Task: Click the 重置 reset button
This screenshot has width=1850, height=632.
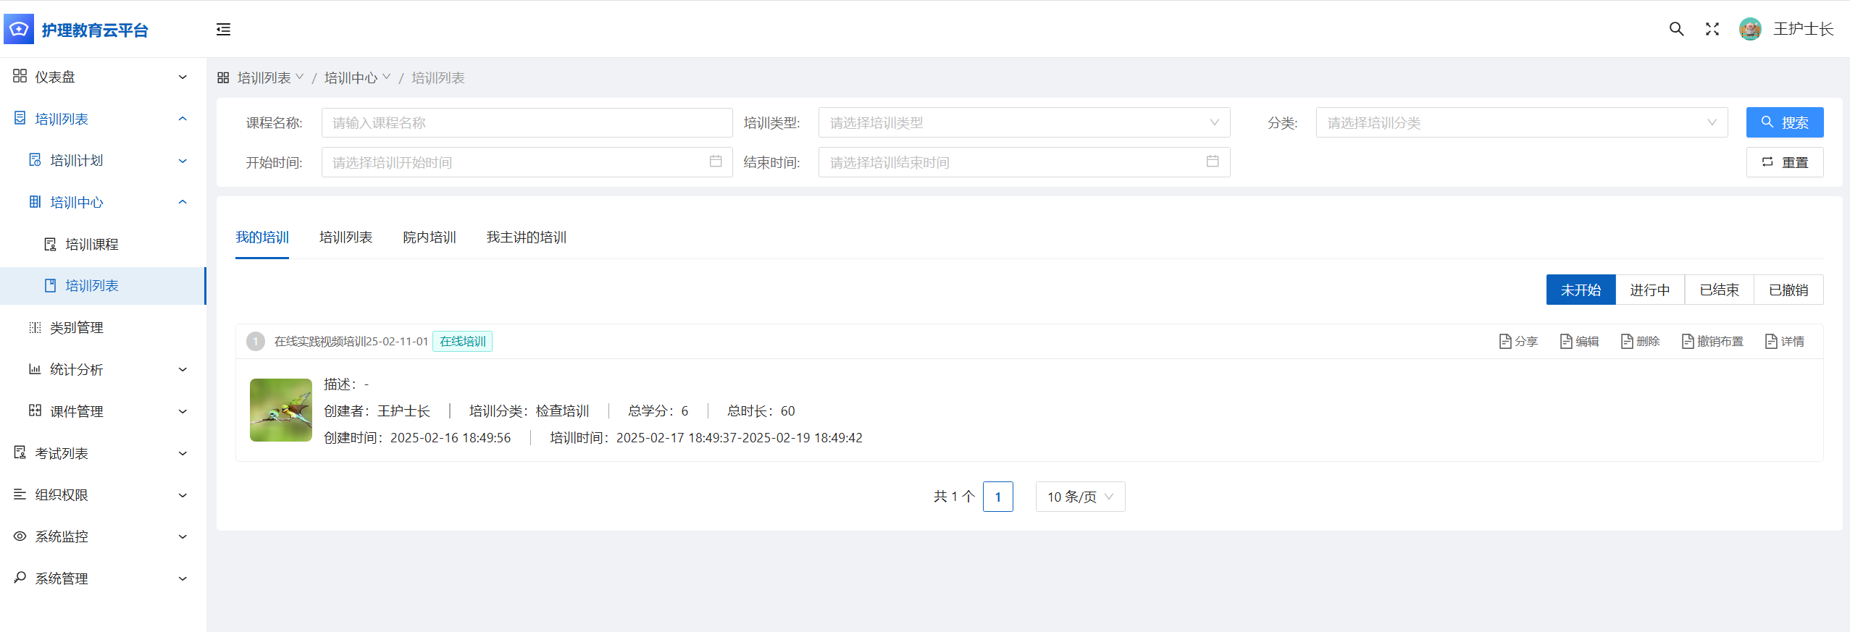Action: click(1784, 163)
